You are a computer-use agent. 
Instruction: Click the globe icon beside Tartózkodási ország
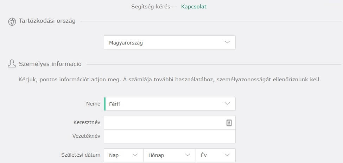[12, 22]
